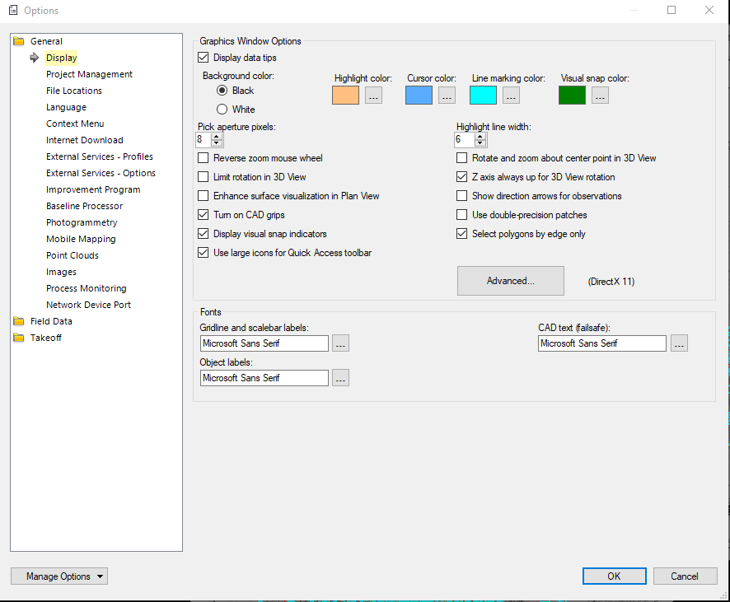Open Cursor color picker ellipsis button
This screenshot has height=602, width=730.
click(x=447, y=96)
